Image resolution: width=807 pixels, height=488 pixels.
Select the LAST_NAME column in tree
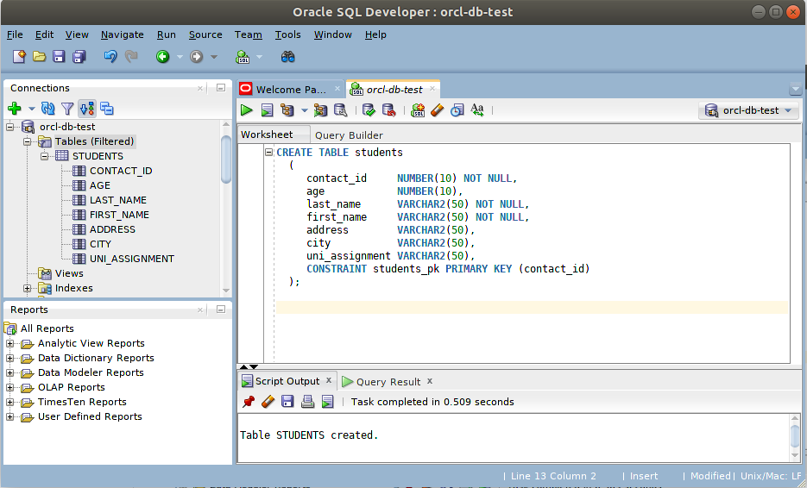click(x=117, y=200)
